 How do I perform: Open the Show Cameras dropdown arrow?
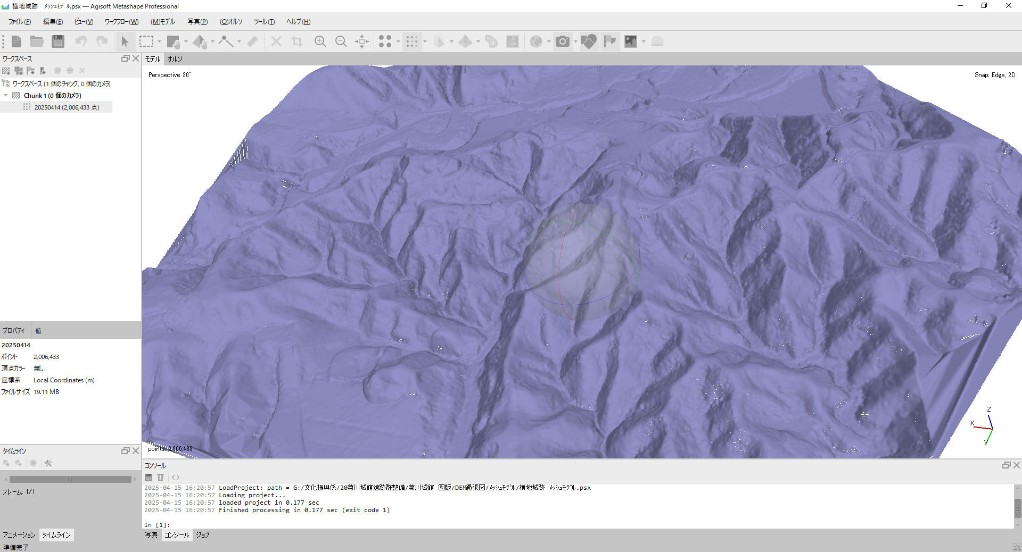pyautogui.click(x=575, y=41)
